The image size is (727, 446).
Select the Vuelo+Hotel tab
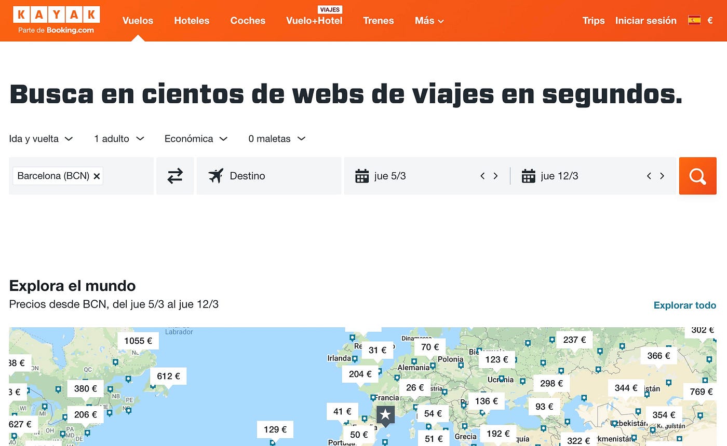pyautogui.click(x=314, y=21)
